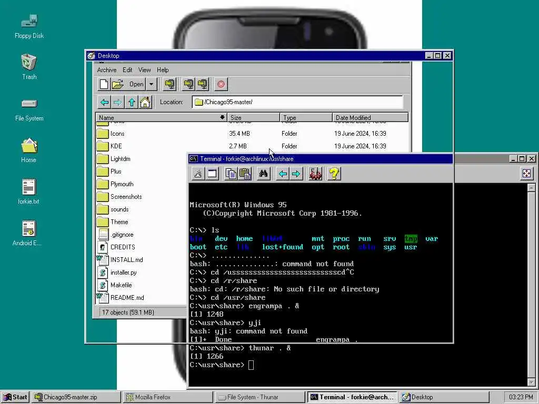Image resolution: width=539 pixels, height=404 pixels.
Task: Go up one level with up arrow
Action: 132,102
